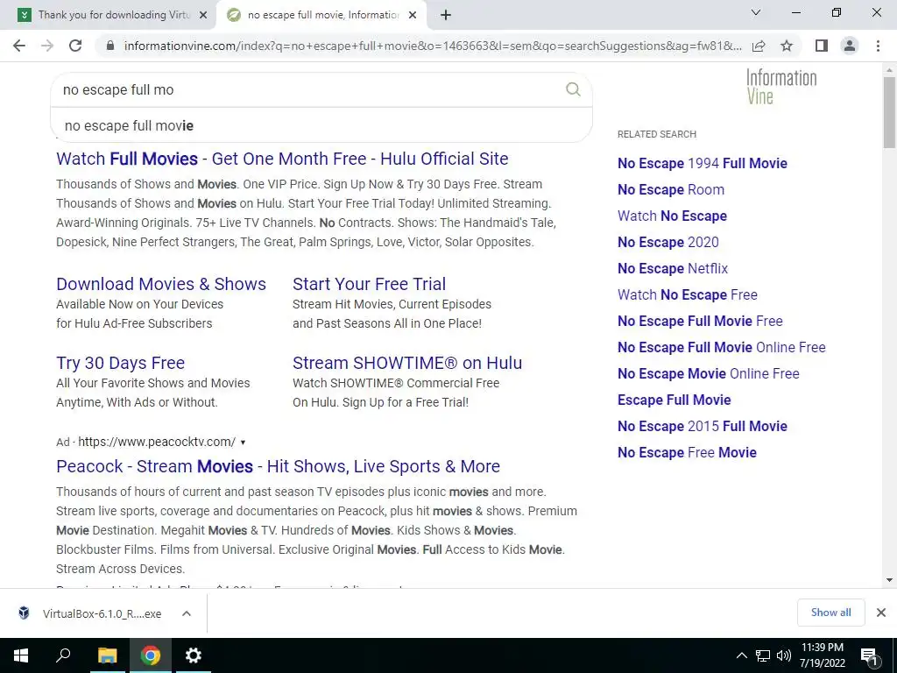Click the page vertical scrollbar thumb

(x=889, y=112)
